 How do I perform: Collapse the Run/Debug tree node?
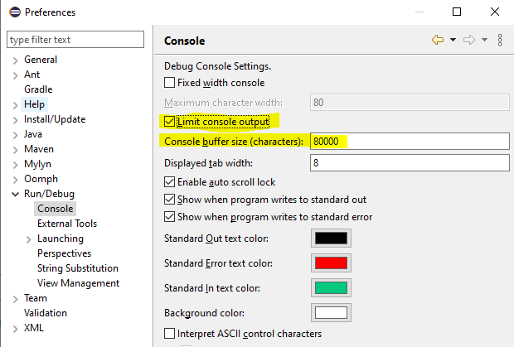pyautogui.click(x=15, y=194)
